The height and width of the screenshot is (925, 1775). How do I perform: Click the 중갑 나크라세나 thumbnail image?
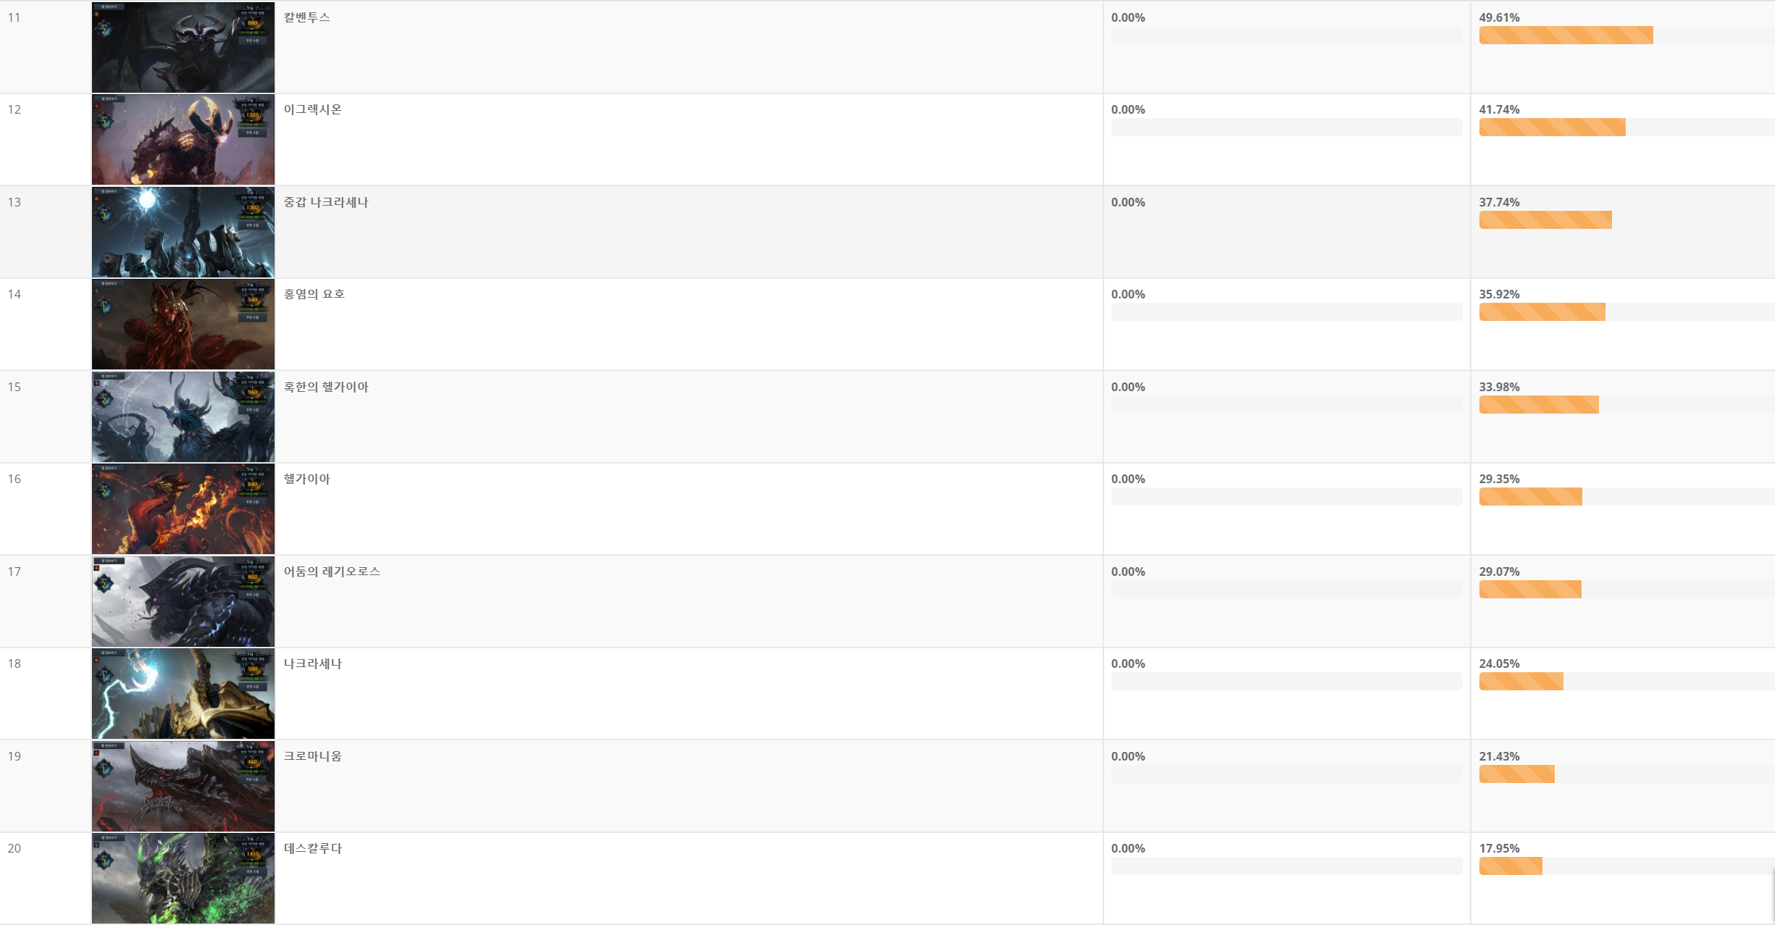pyautogui.click(x=183, y=232)
